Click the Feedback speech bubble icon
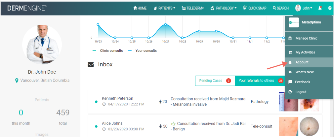 pyautogui.click(x=290, y=82)
